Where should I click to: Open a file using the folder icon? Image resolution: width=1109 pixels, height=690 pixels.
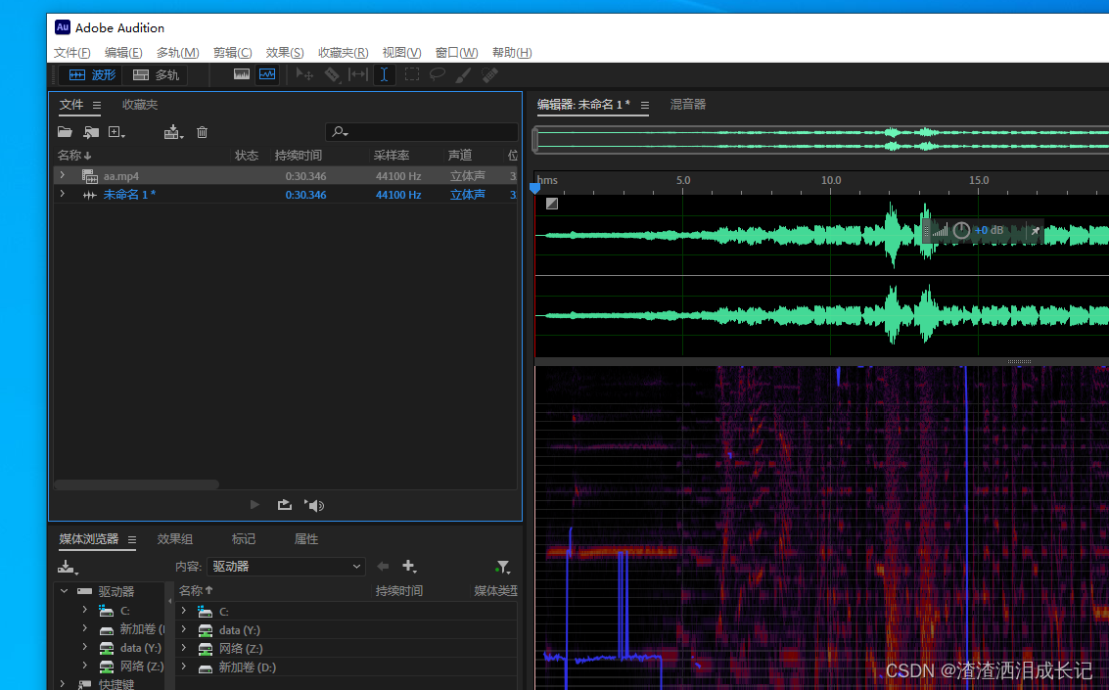(65, 131)
